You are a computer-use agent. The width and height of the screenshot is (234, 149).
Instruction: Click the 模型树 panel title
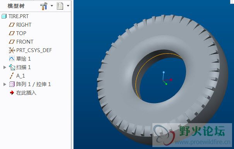[x=16, y=6]
